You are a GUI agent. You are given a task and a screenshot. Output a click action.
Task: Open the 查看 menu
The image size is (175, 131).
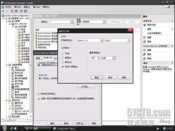pyautogui.click(x=27, y=7)
